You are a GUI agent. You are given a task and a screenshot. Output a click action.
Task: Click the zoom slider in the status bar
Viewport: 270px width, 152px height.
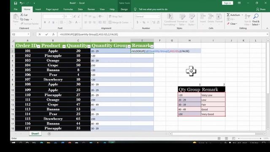(250, 138)
